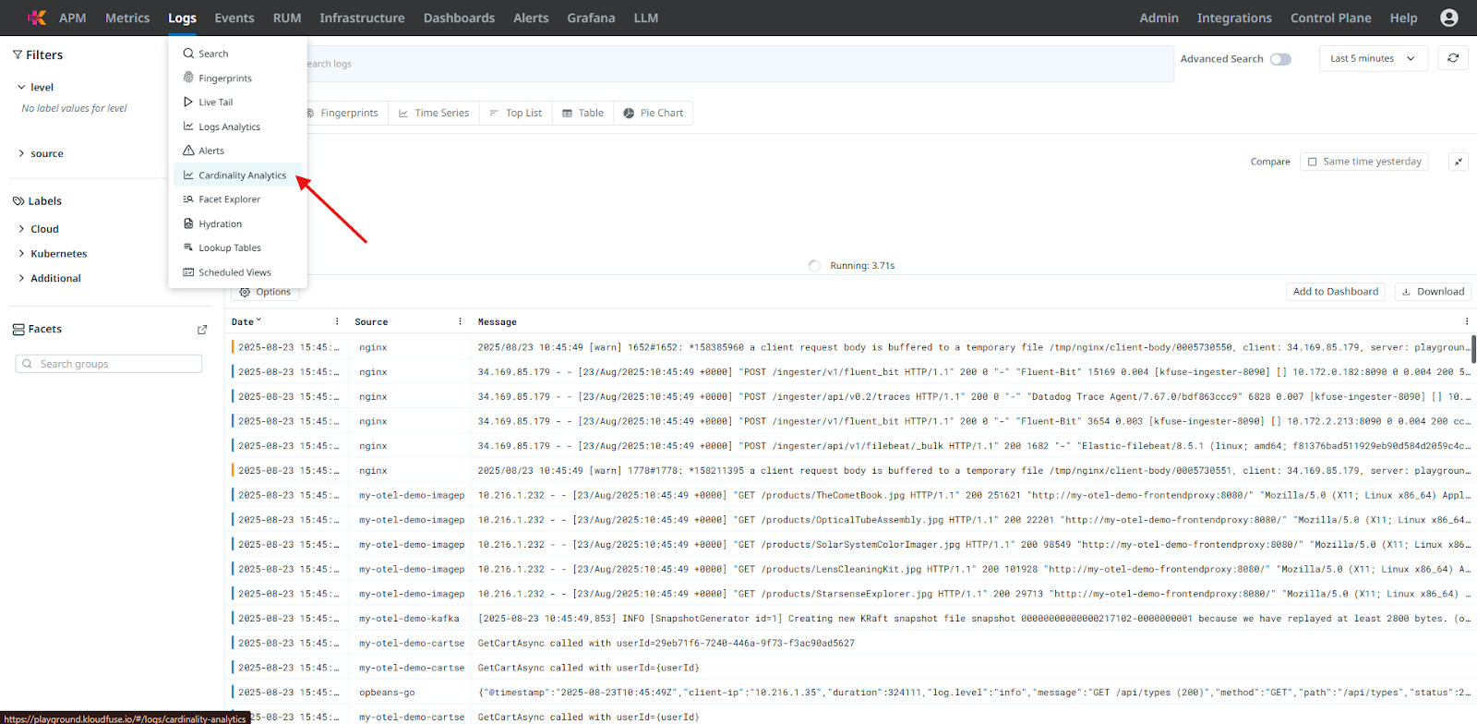1477x724 pixels.
Task: Open the TheCometBook.jpg log message row
Action: [x=974, y=496]
